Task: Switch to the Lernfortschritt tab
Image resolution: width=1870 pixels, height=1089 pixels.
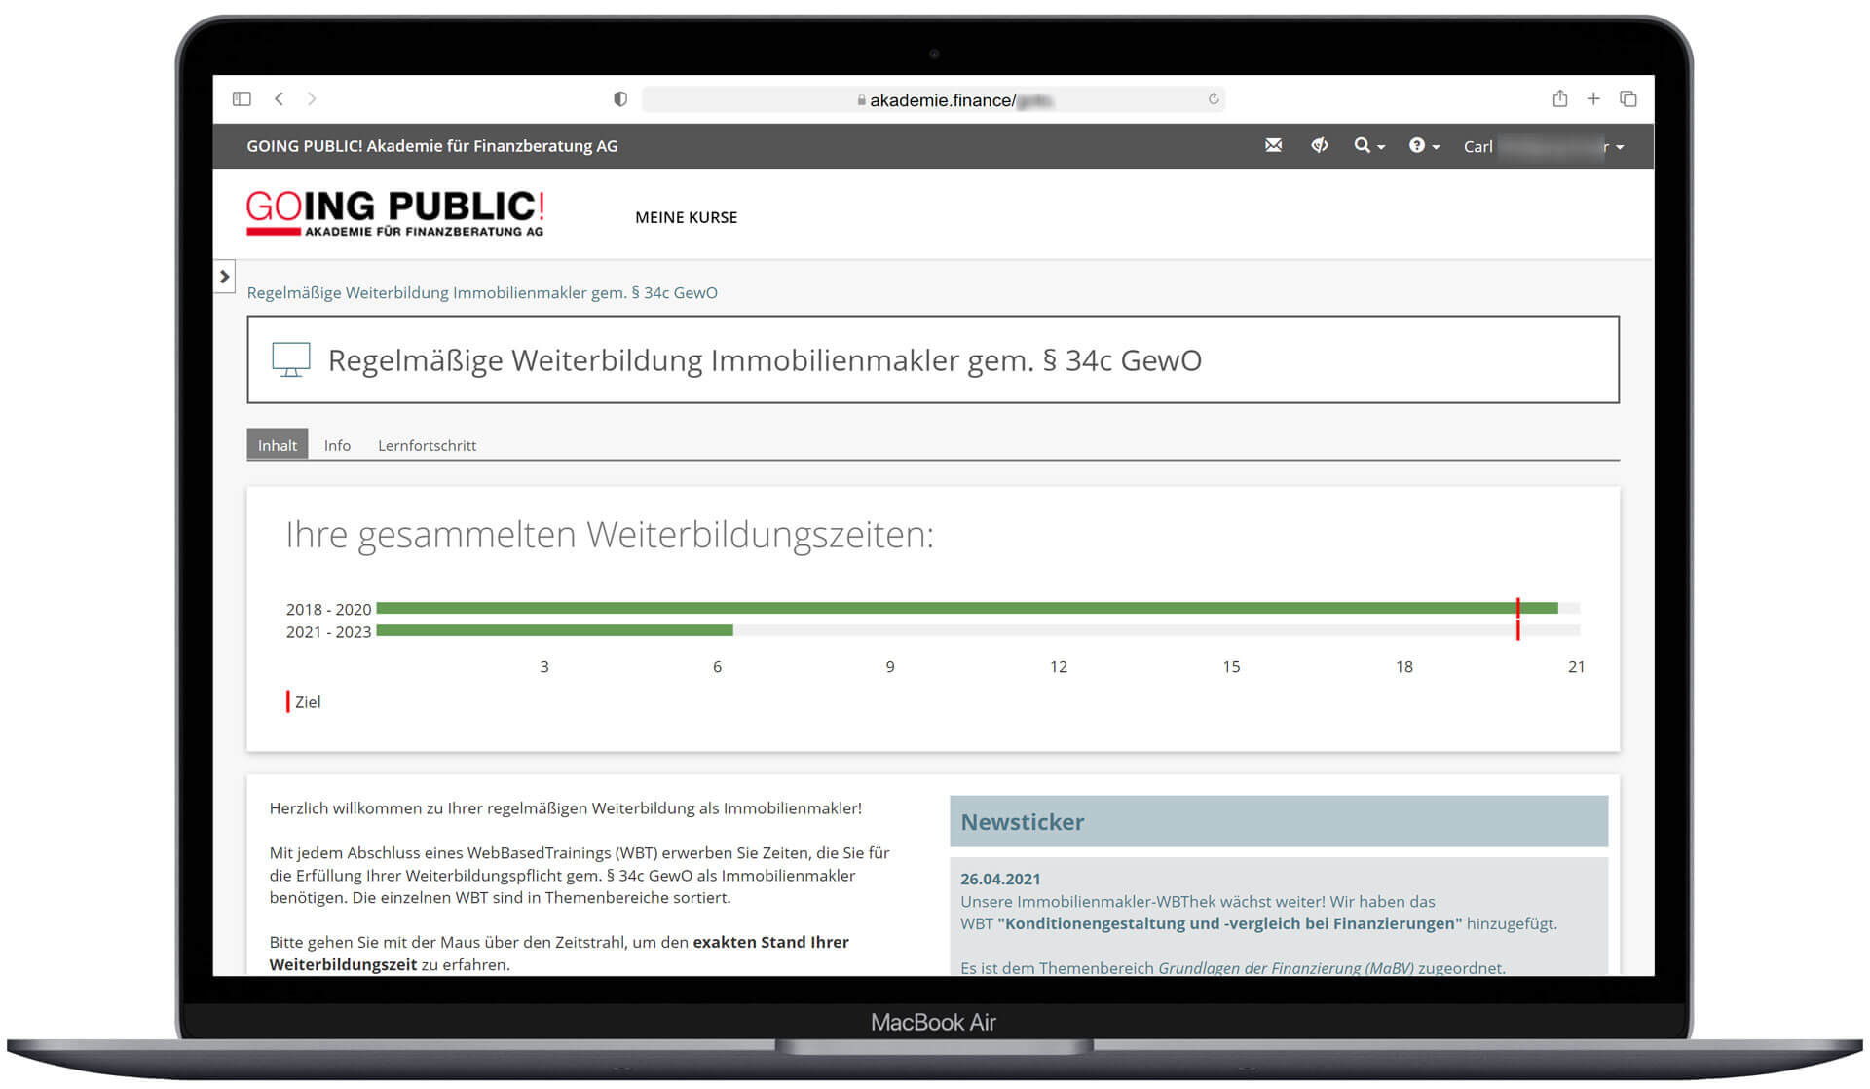Action: 427,445
